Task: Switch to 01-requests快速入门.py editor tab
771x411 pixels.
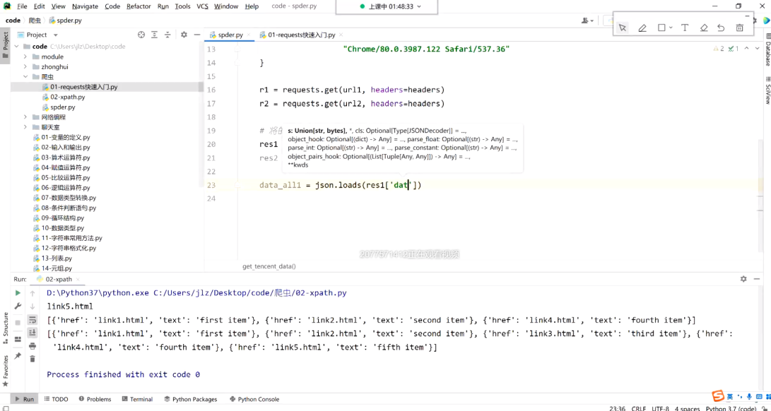Action: pos(302,35)
